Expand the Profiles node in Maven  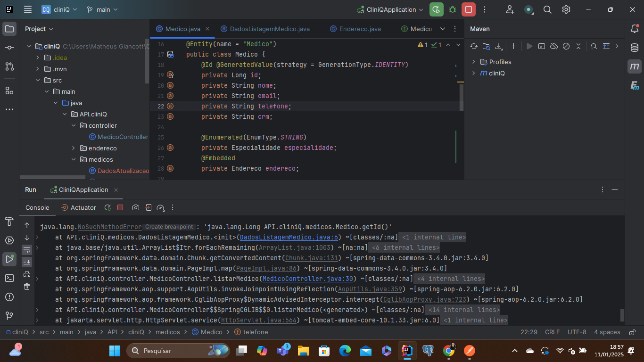(474, 62)
